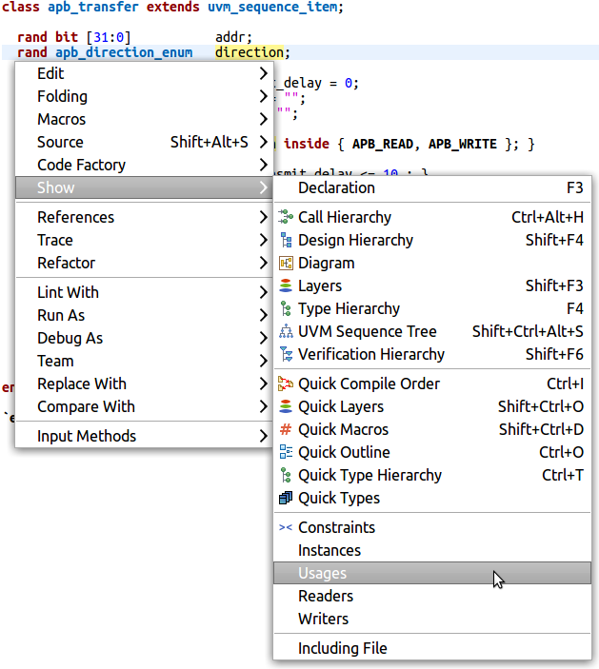
Task: Expand the Folding submenu arrow
Action: click(263, 96)
